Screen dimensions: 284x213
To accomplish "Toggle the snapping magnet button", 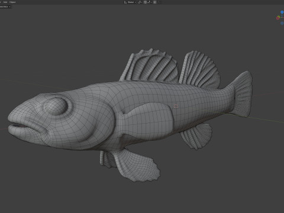I will coord(145,2).
